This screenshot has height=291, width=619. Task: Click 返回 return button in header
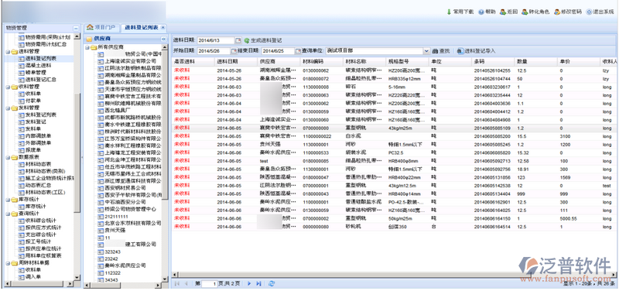click(x=508, y=12)
